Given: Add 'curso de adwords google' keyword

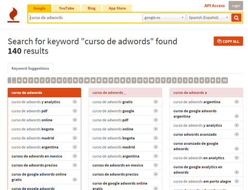Looking at the screenshot, I should pyautogui.click(x=156, y=111).
